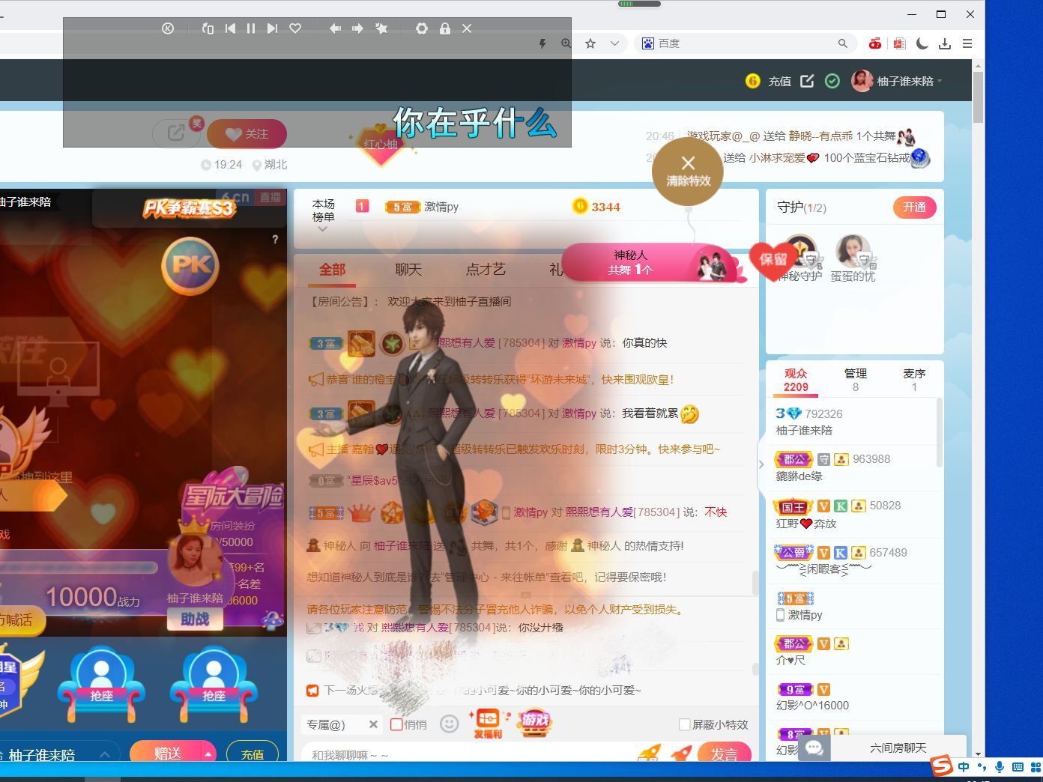Click the Sogou input method S icon
Screen dimensions: 1043x782
pos(941,766)
